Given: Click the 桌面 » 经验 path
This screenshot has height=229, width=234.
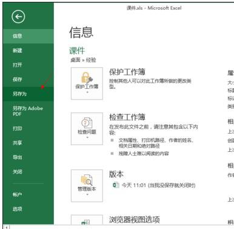Looking at the screenshot, I should point(83,60).
